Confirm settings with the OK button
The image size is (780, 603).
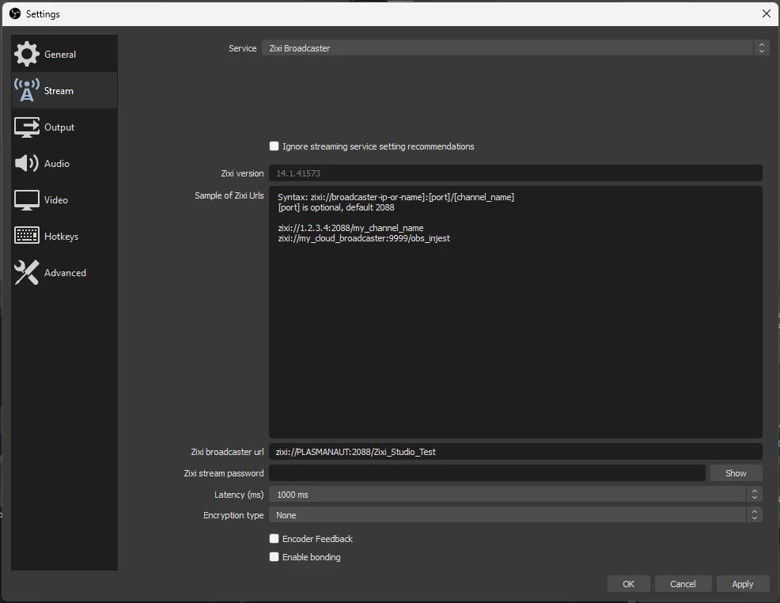628,584
